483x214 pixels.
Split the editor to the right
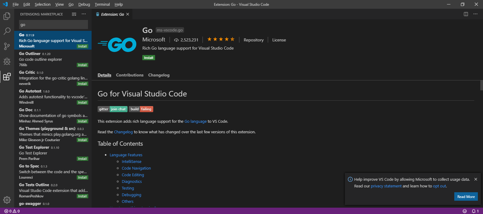click(x=466, y=14)
